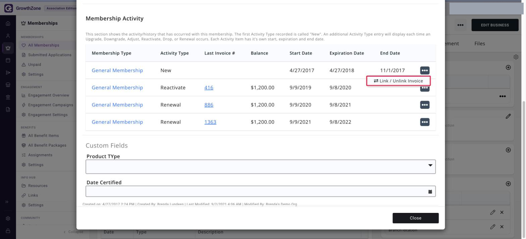Collapse the Memberships side menu
The width and height of the screenshot is (526, 239).
tap(73, 232)
